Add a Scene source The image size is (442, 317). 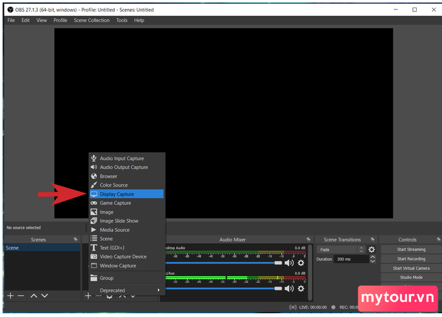126,239
